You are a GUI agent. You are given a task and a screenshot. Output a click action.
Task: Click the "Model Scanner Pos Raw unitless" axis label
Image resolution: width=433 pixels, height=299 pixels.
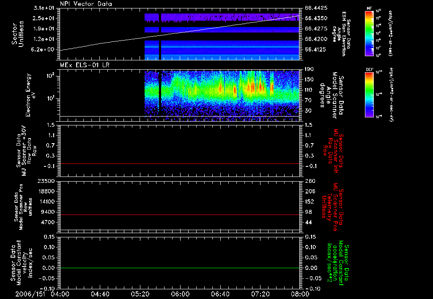click(x=23, y=207)
